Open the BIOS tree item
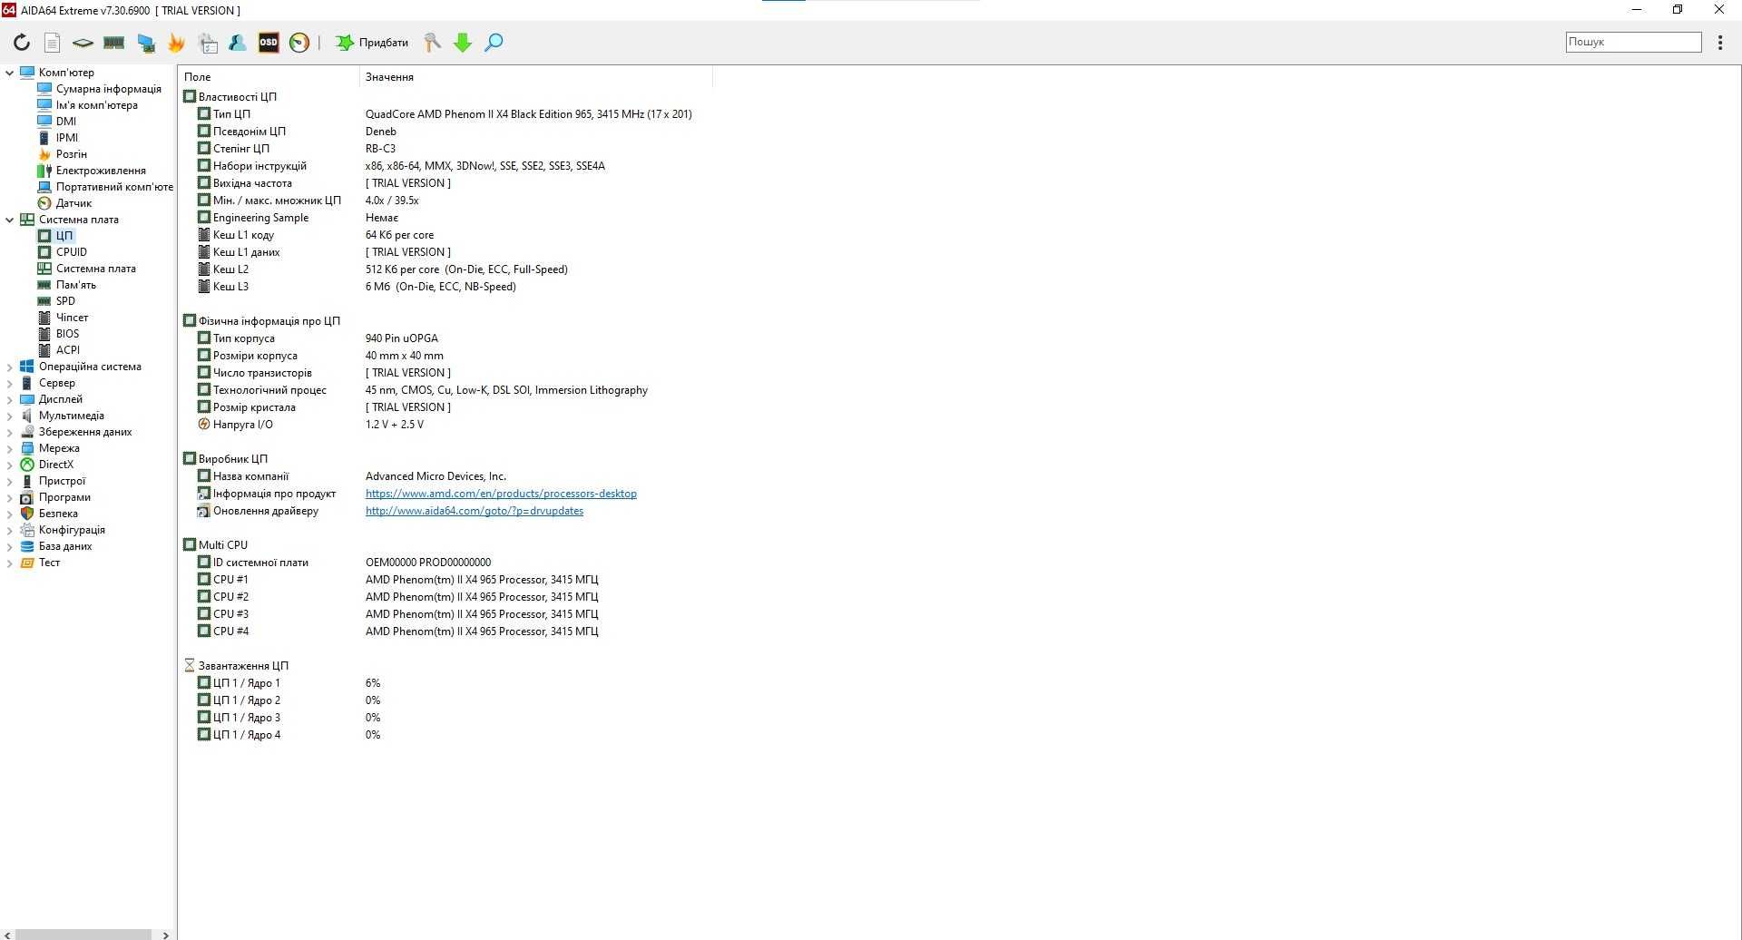Screen dimensions: 1742x940 67,334
